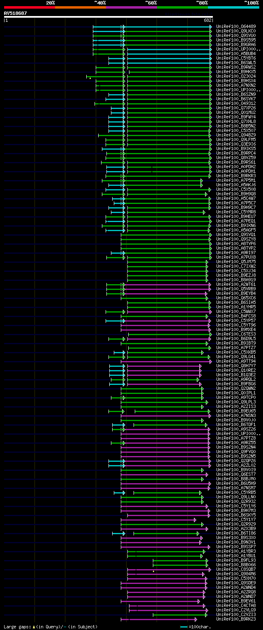
Task: Click the green ~80% identity legend segment
Action: [182, 7]
